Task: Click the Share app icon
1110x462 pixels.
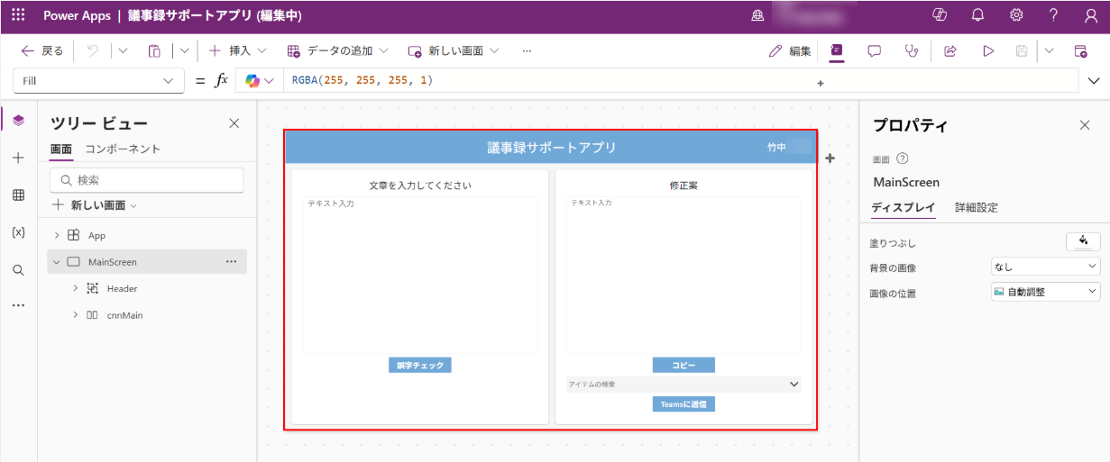Action: click(x=949, y=51)
